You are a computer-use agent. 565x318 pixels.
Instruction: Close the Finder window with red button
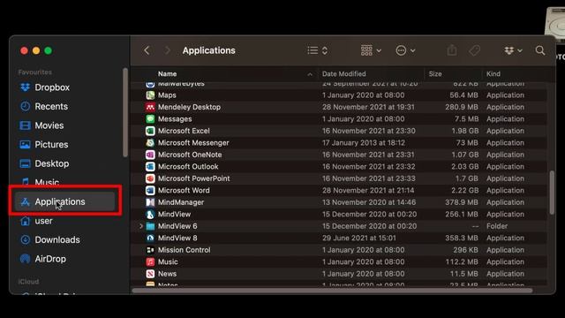point(24,51)
